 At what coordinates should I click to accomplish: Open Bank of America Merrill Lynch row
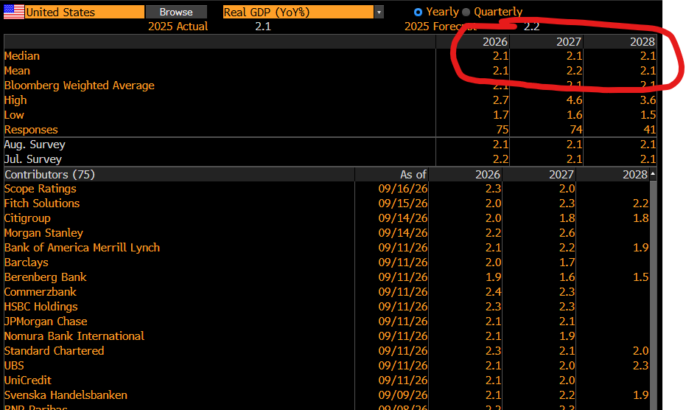click(326, 248)
